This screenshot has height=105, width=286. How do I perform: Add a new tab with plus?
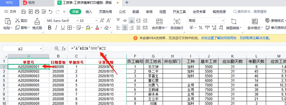point(127,2)
